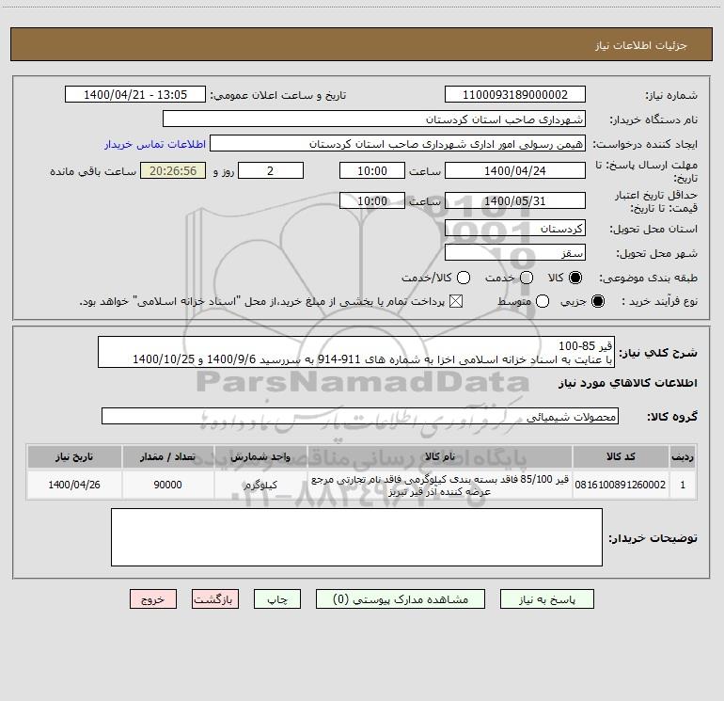
Task: Click the توضیحات خریدار text area
Action: pos(356,537)
